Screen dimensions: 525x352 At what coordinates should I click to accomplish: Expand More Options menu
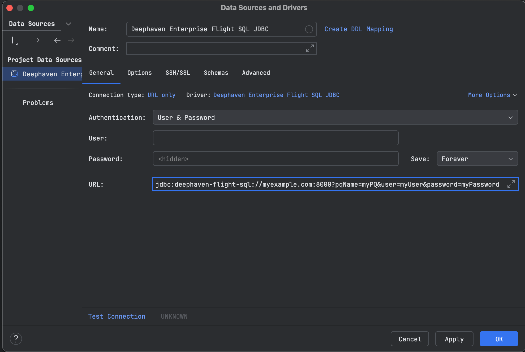492,95
